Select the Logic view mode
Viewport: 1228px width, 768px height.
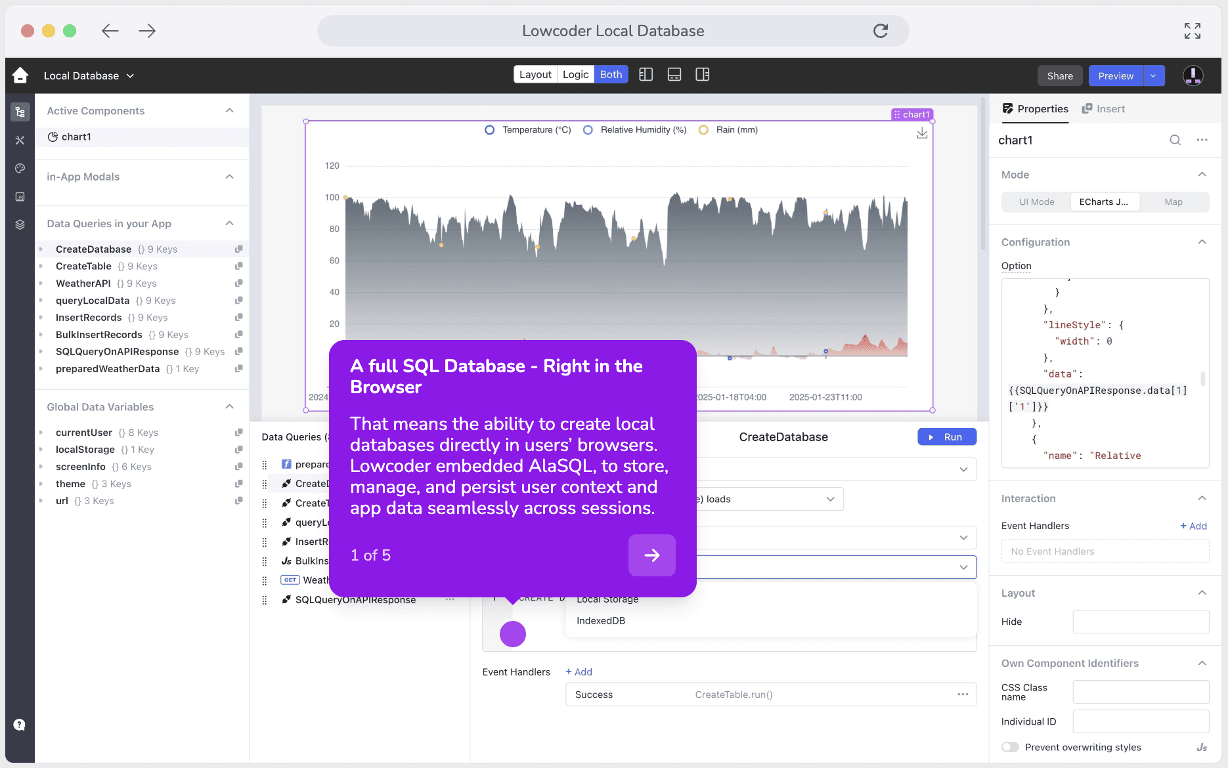point(575,75)
